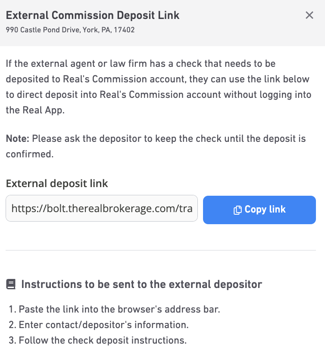Click step 2 Enter contact/depositor's information
The width and height of the screenshot is (325, 363).
[99, 325]
